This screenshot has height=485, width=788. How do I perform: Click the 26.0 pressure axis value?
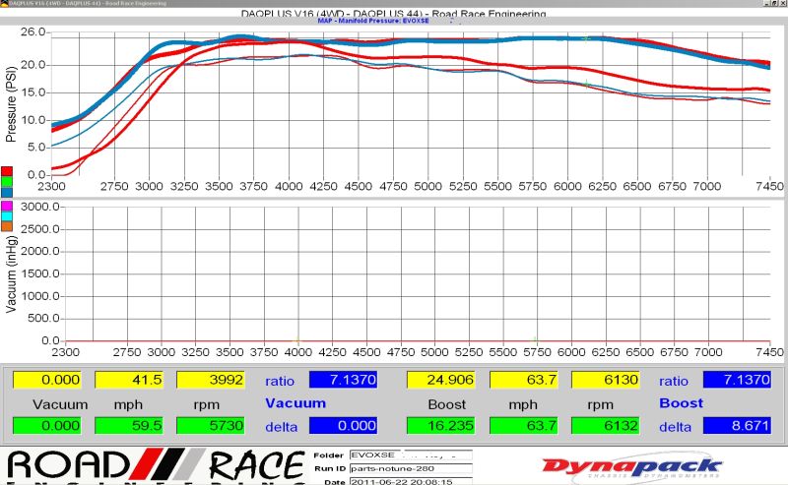(x=33, y=32)
